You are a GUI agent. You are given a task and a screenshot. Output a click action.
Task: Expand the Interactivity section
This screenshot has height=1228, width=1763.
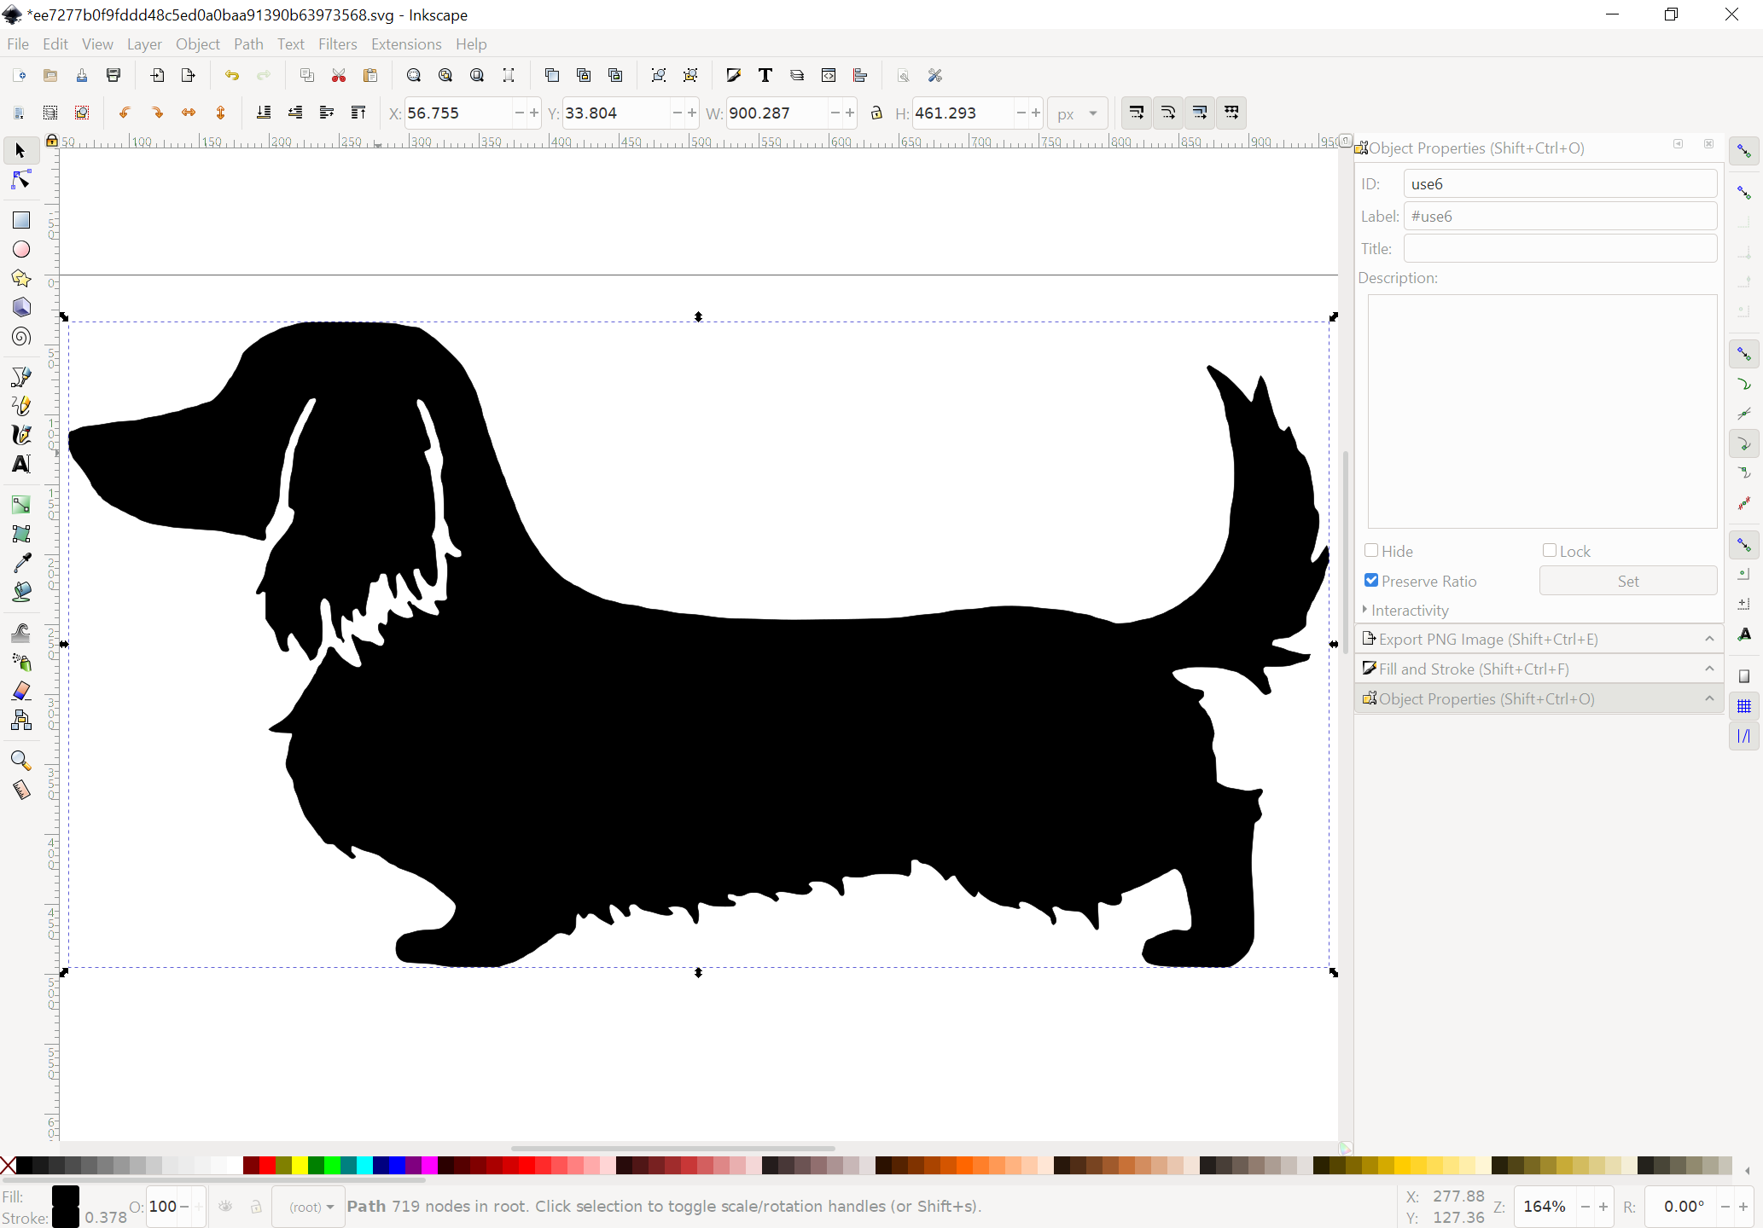tap(1409, 611)
